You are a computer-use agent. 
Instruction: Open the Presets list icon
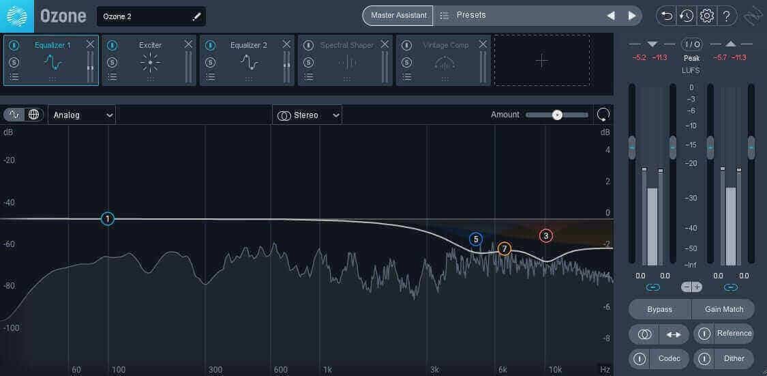tap(444, 16)
